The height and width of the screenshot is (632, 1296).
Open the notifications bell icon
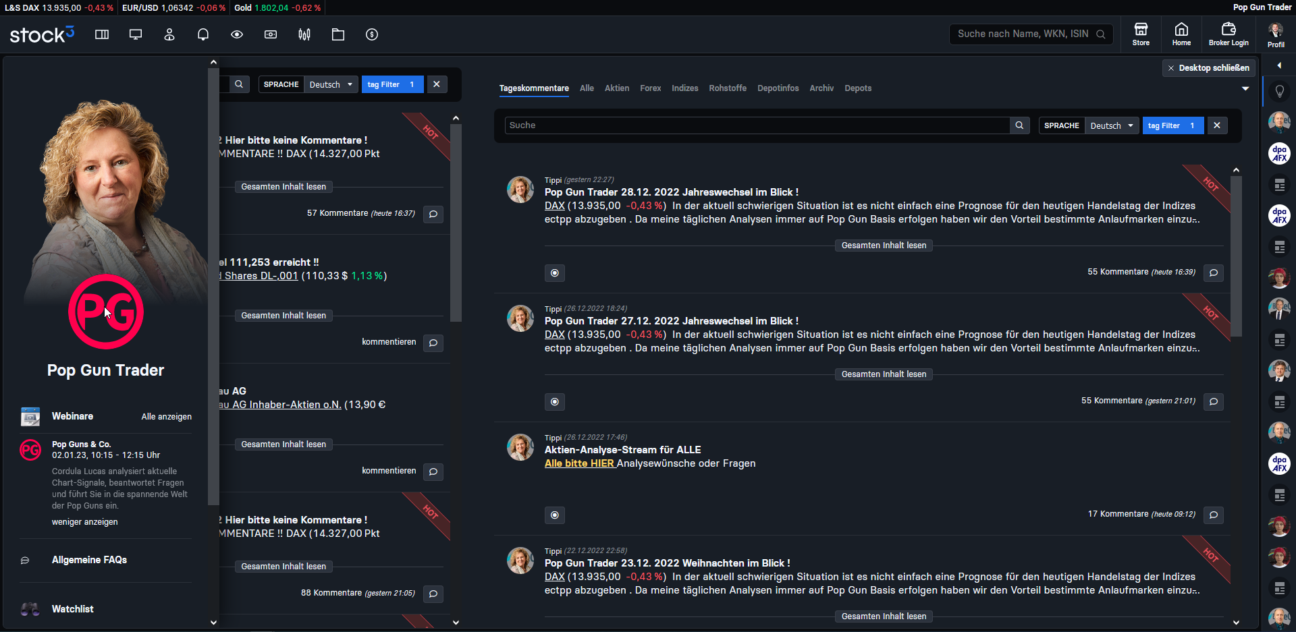(203, 34)
